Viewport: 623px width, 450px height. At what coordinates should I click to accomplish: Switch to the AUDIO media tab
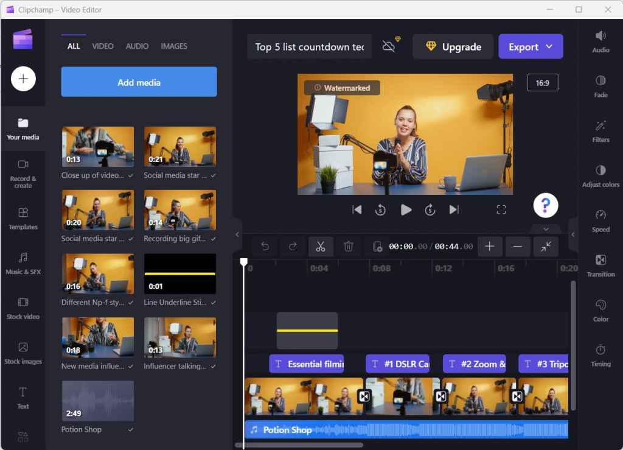137,46
